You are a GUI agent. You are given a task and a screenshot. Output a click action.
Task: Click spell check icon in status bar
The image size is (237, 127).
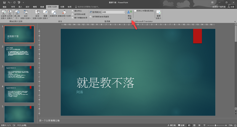14,125
